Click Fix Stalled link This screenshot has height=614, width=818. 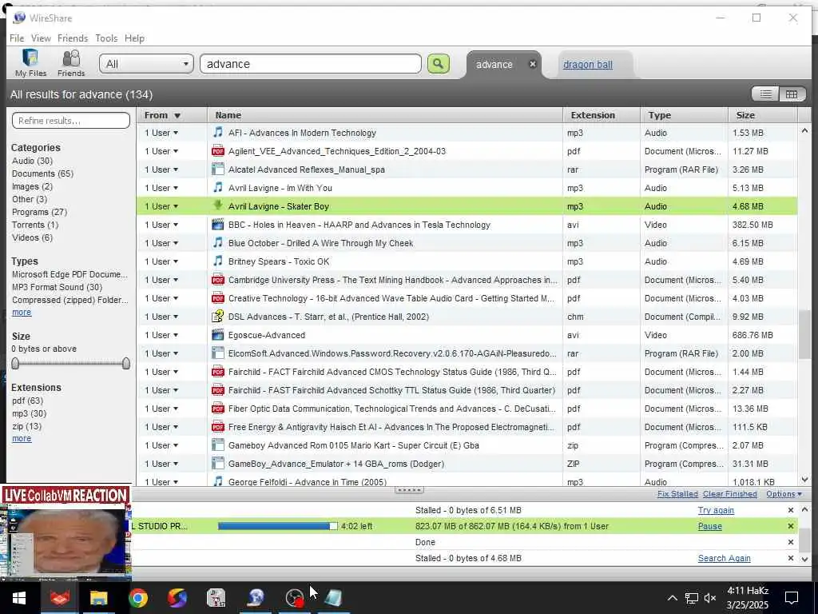point(677,494)
